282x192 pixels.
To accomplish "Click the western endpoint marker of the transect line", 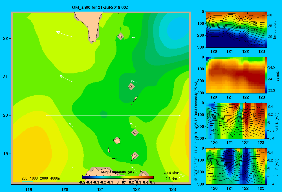I will click(x=47, y=115).
